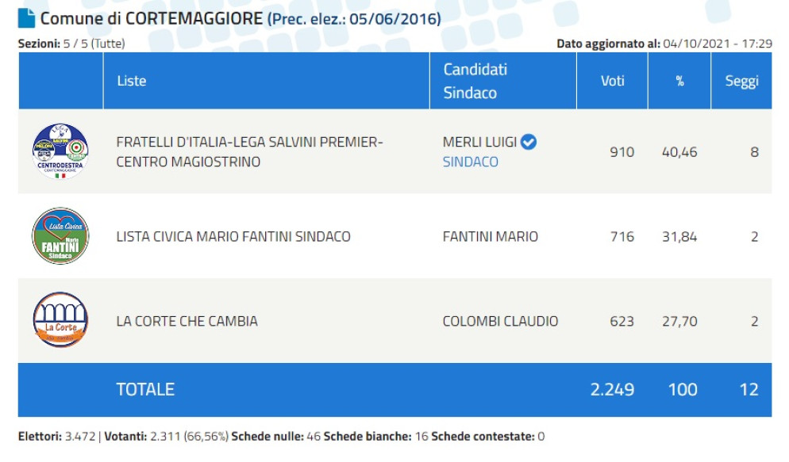
Task: Click the percentage column header
Action: pyautogui.click(x=680, y=81)
